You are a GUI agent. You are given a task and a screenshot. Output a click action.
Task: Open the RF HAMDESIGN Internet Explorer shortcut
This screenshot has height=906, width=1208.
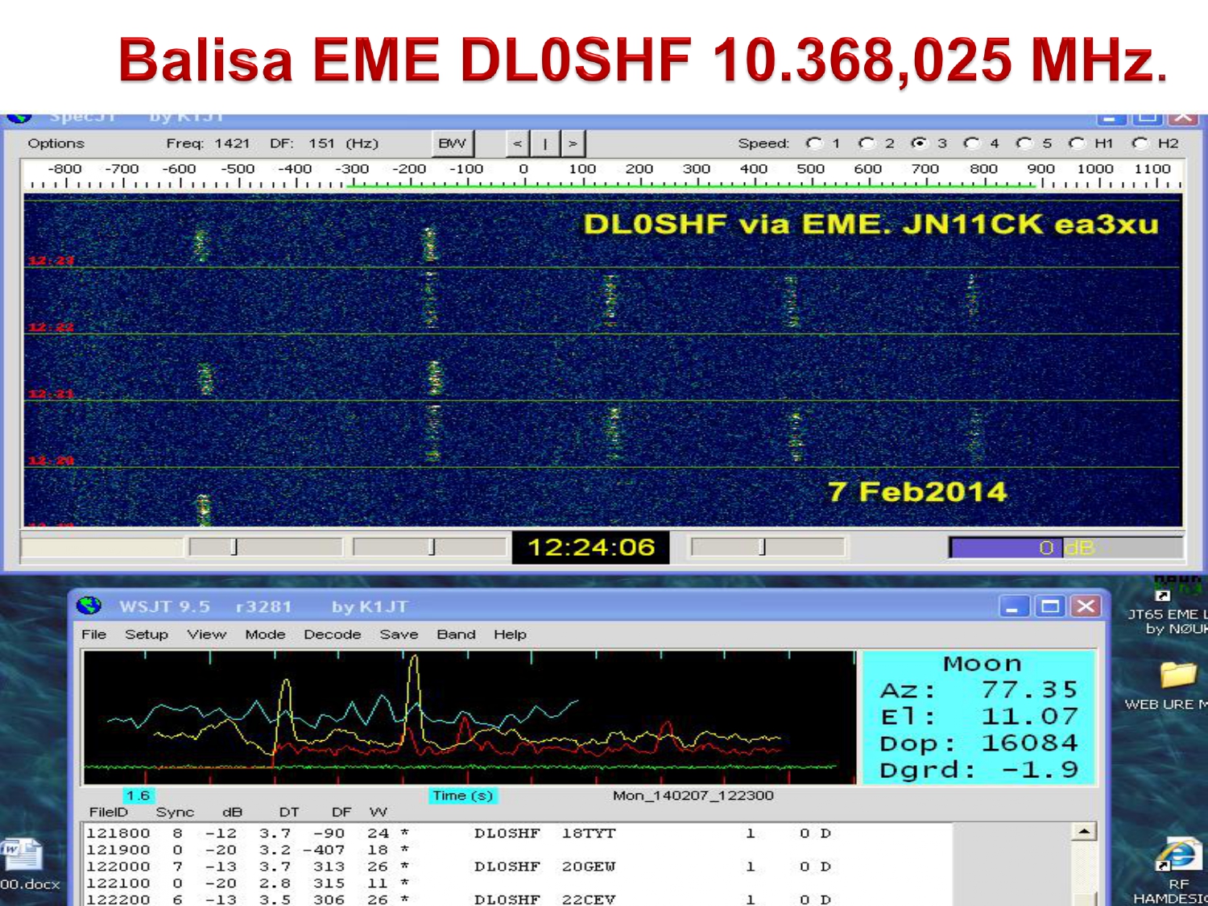[1177, 856]
